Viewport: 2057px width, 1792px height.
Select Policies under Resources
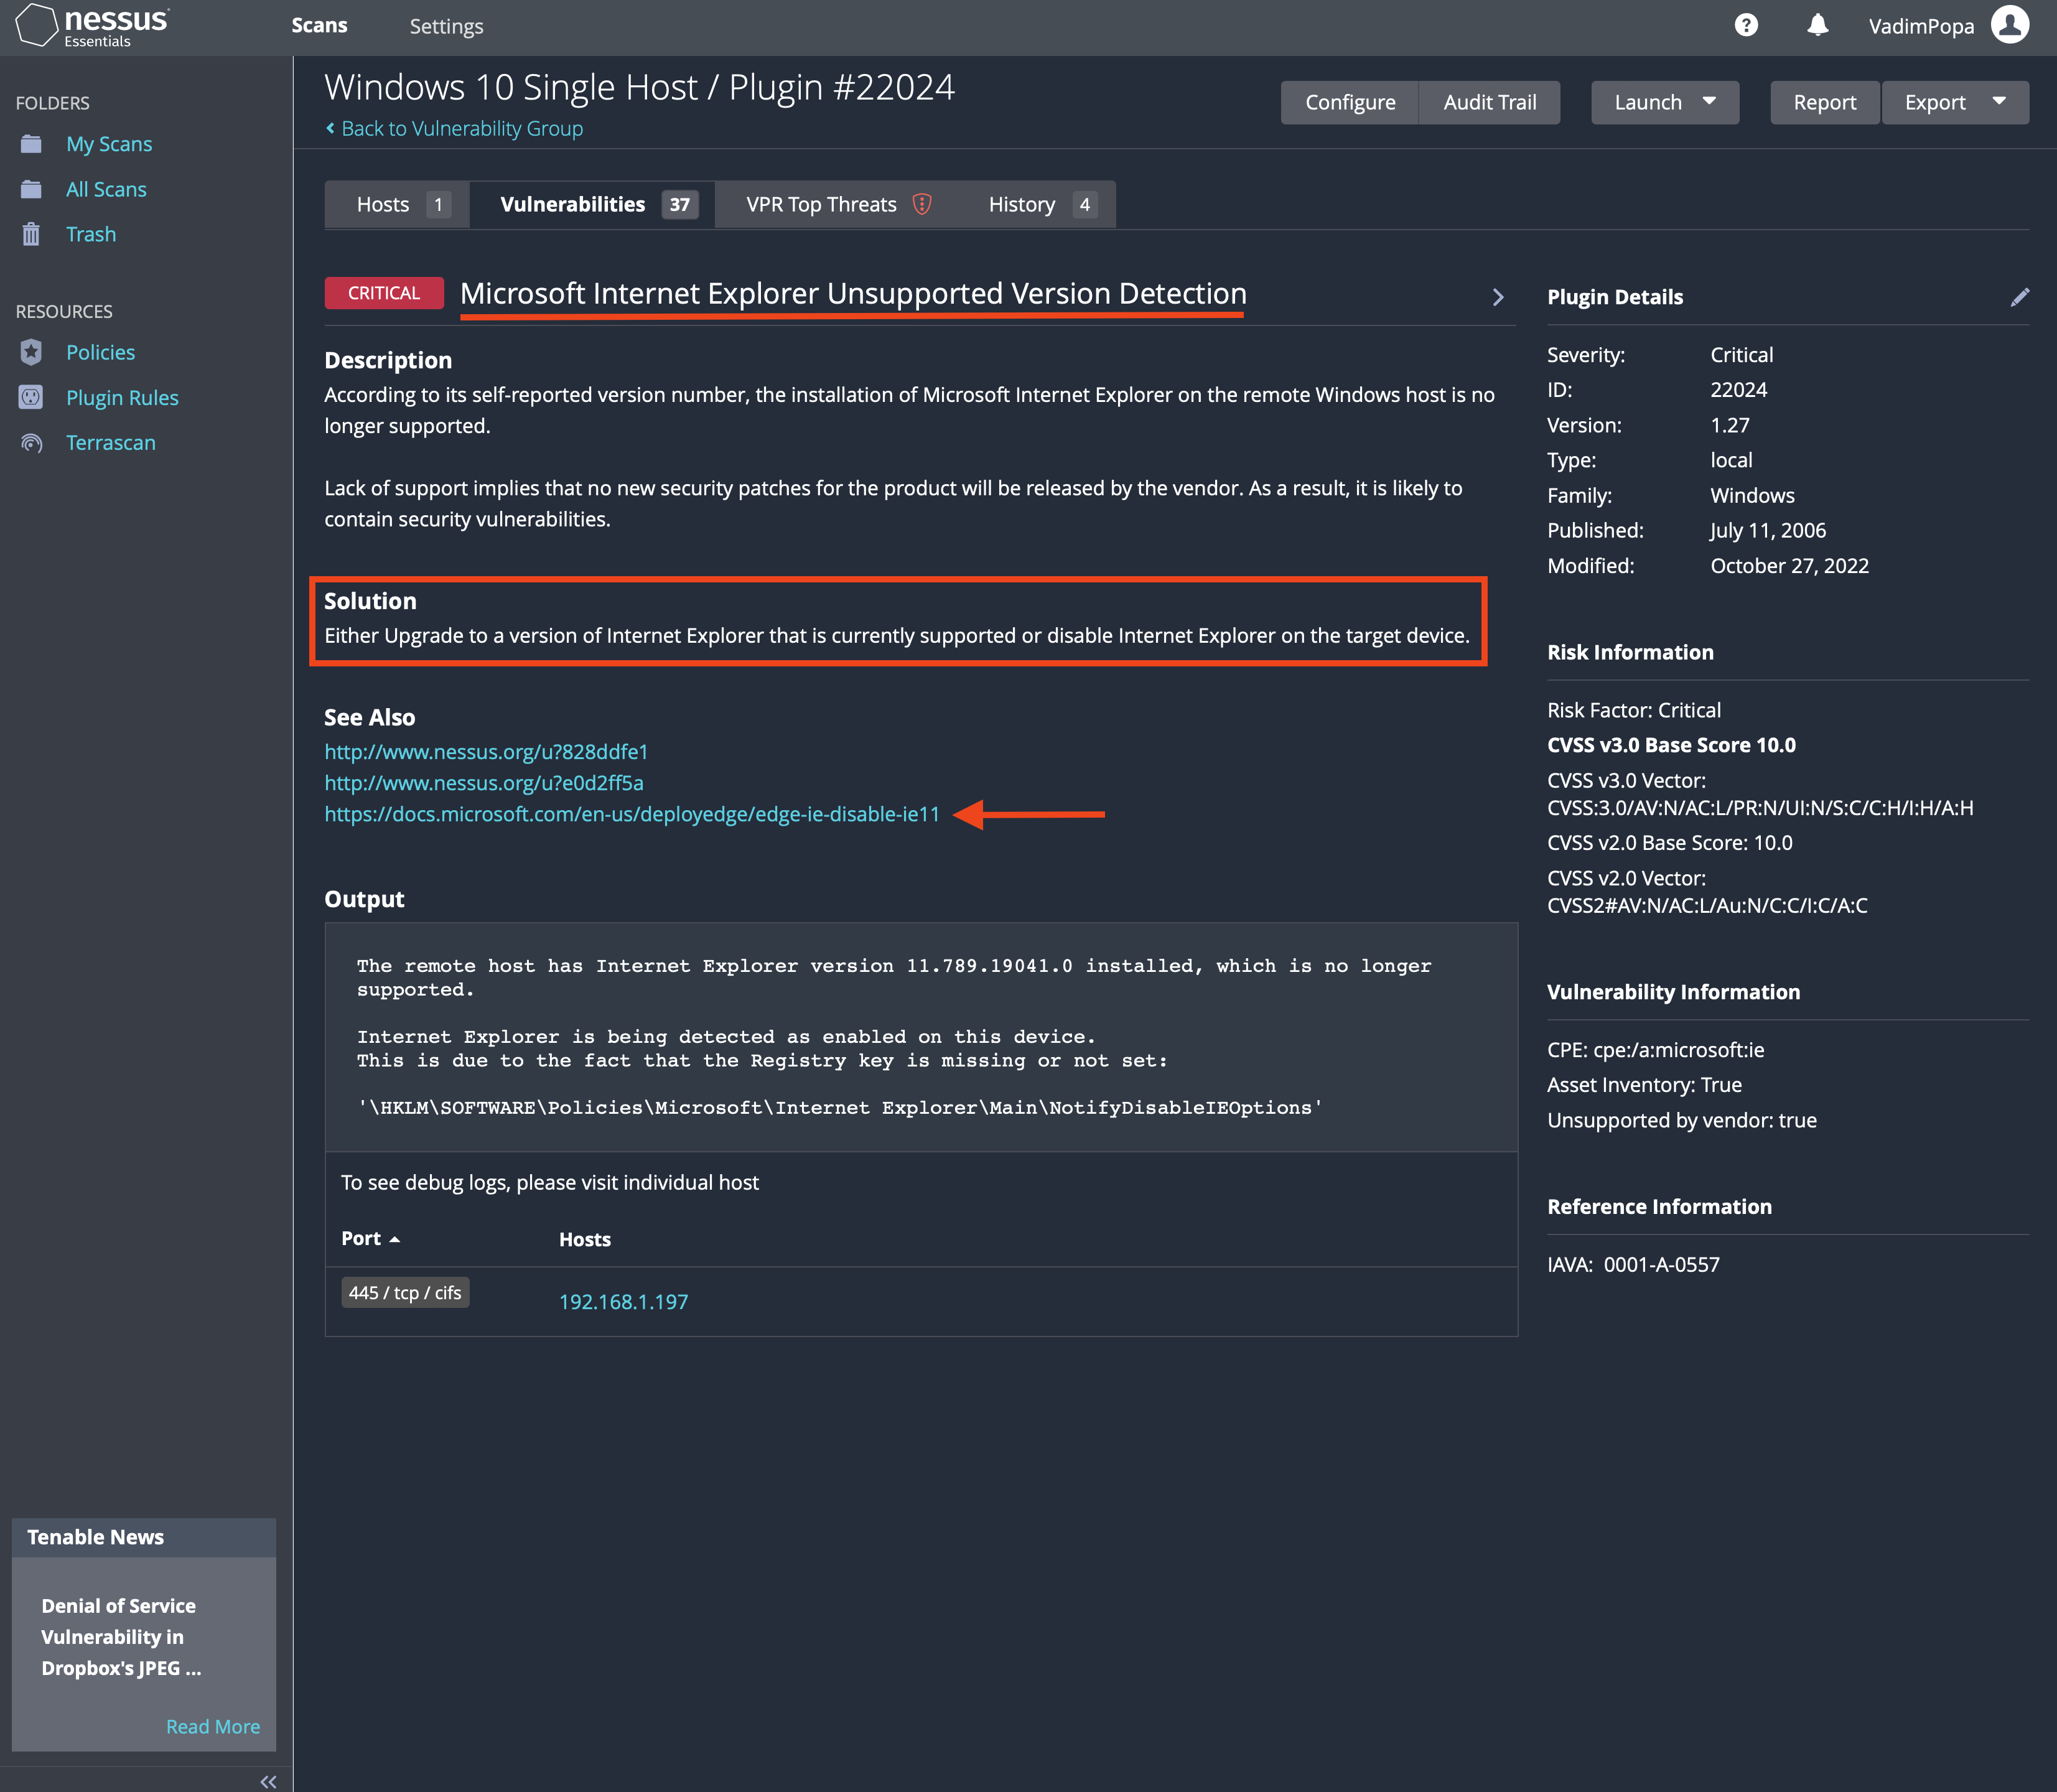[x=100, y=352]
